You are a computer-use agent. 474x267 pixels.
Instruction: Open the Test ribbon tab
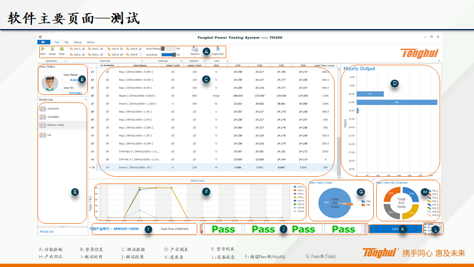56,42
